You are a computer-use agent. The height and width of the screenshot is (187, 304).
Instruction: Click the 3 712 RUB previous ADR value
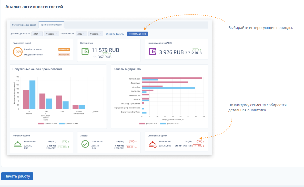193,53
